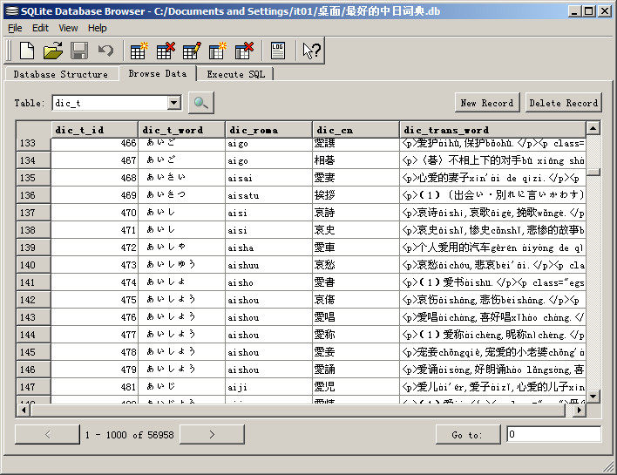Open the View menu
This screenshot has width=617, height=475.
pos(68,29)
